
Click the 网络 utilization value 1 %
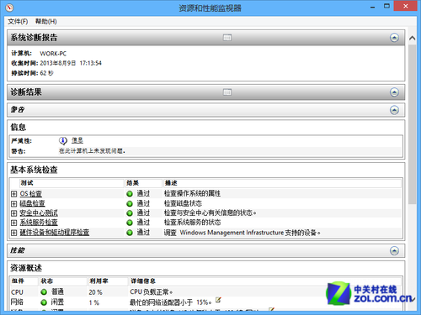pos(94,302)
